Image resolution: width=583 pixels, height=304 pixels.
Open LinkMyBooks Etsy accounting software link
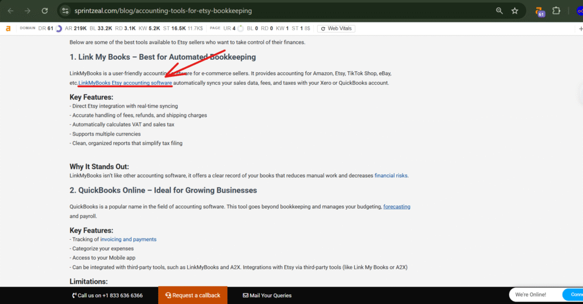coord(125,83)
